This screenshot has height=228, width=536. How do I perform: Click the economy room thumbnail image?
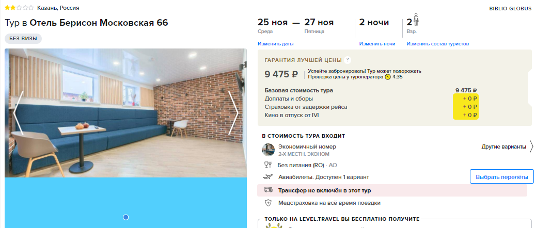tap(268, 150)
